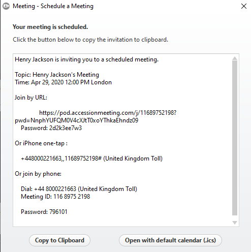Click the Password 2d2k3ee7w3 line
The width and height of the screenshot is (251, 252).
click(x=51, y=128)
